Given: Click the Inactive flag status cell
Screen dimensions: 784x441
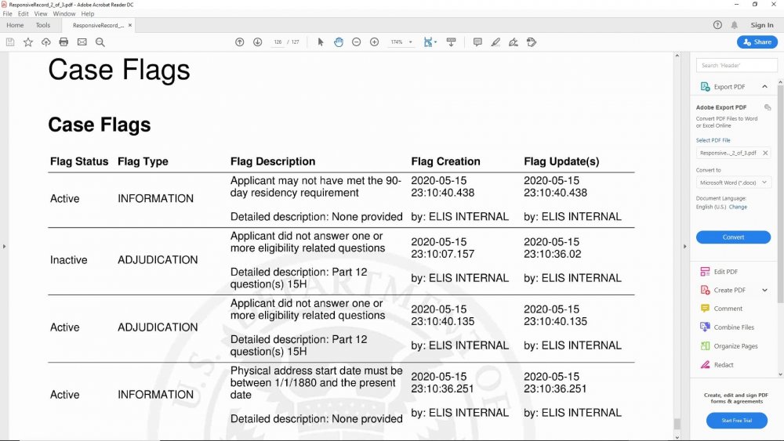Looking at the screenshot, I should 68,260.
